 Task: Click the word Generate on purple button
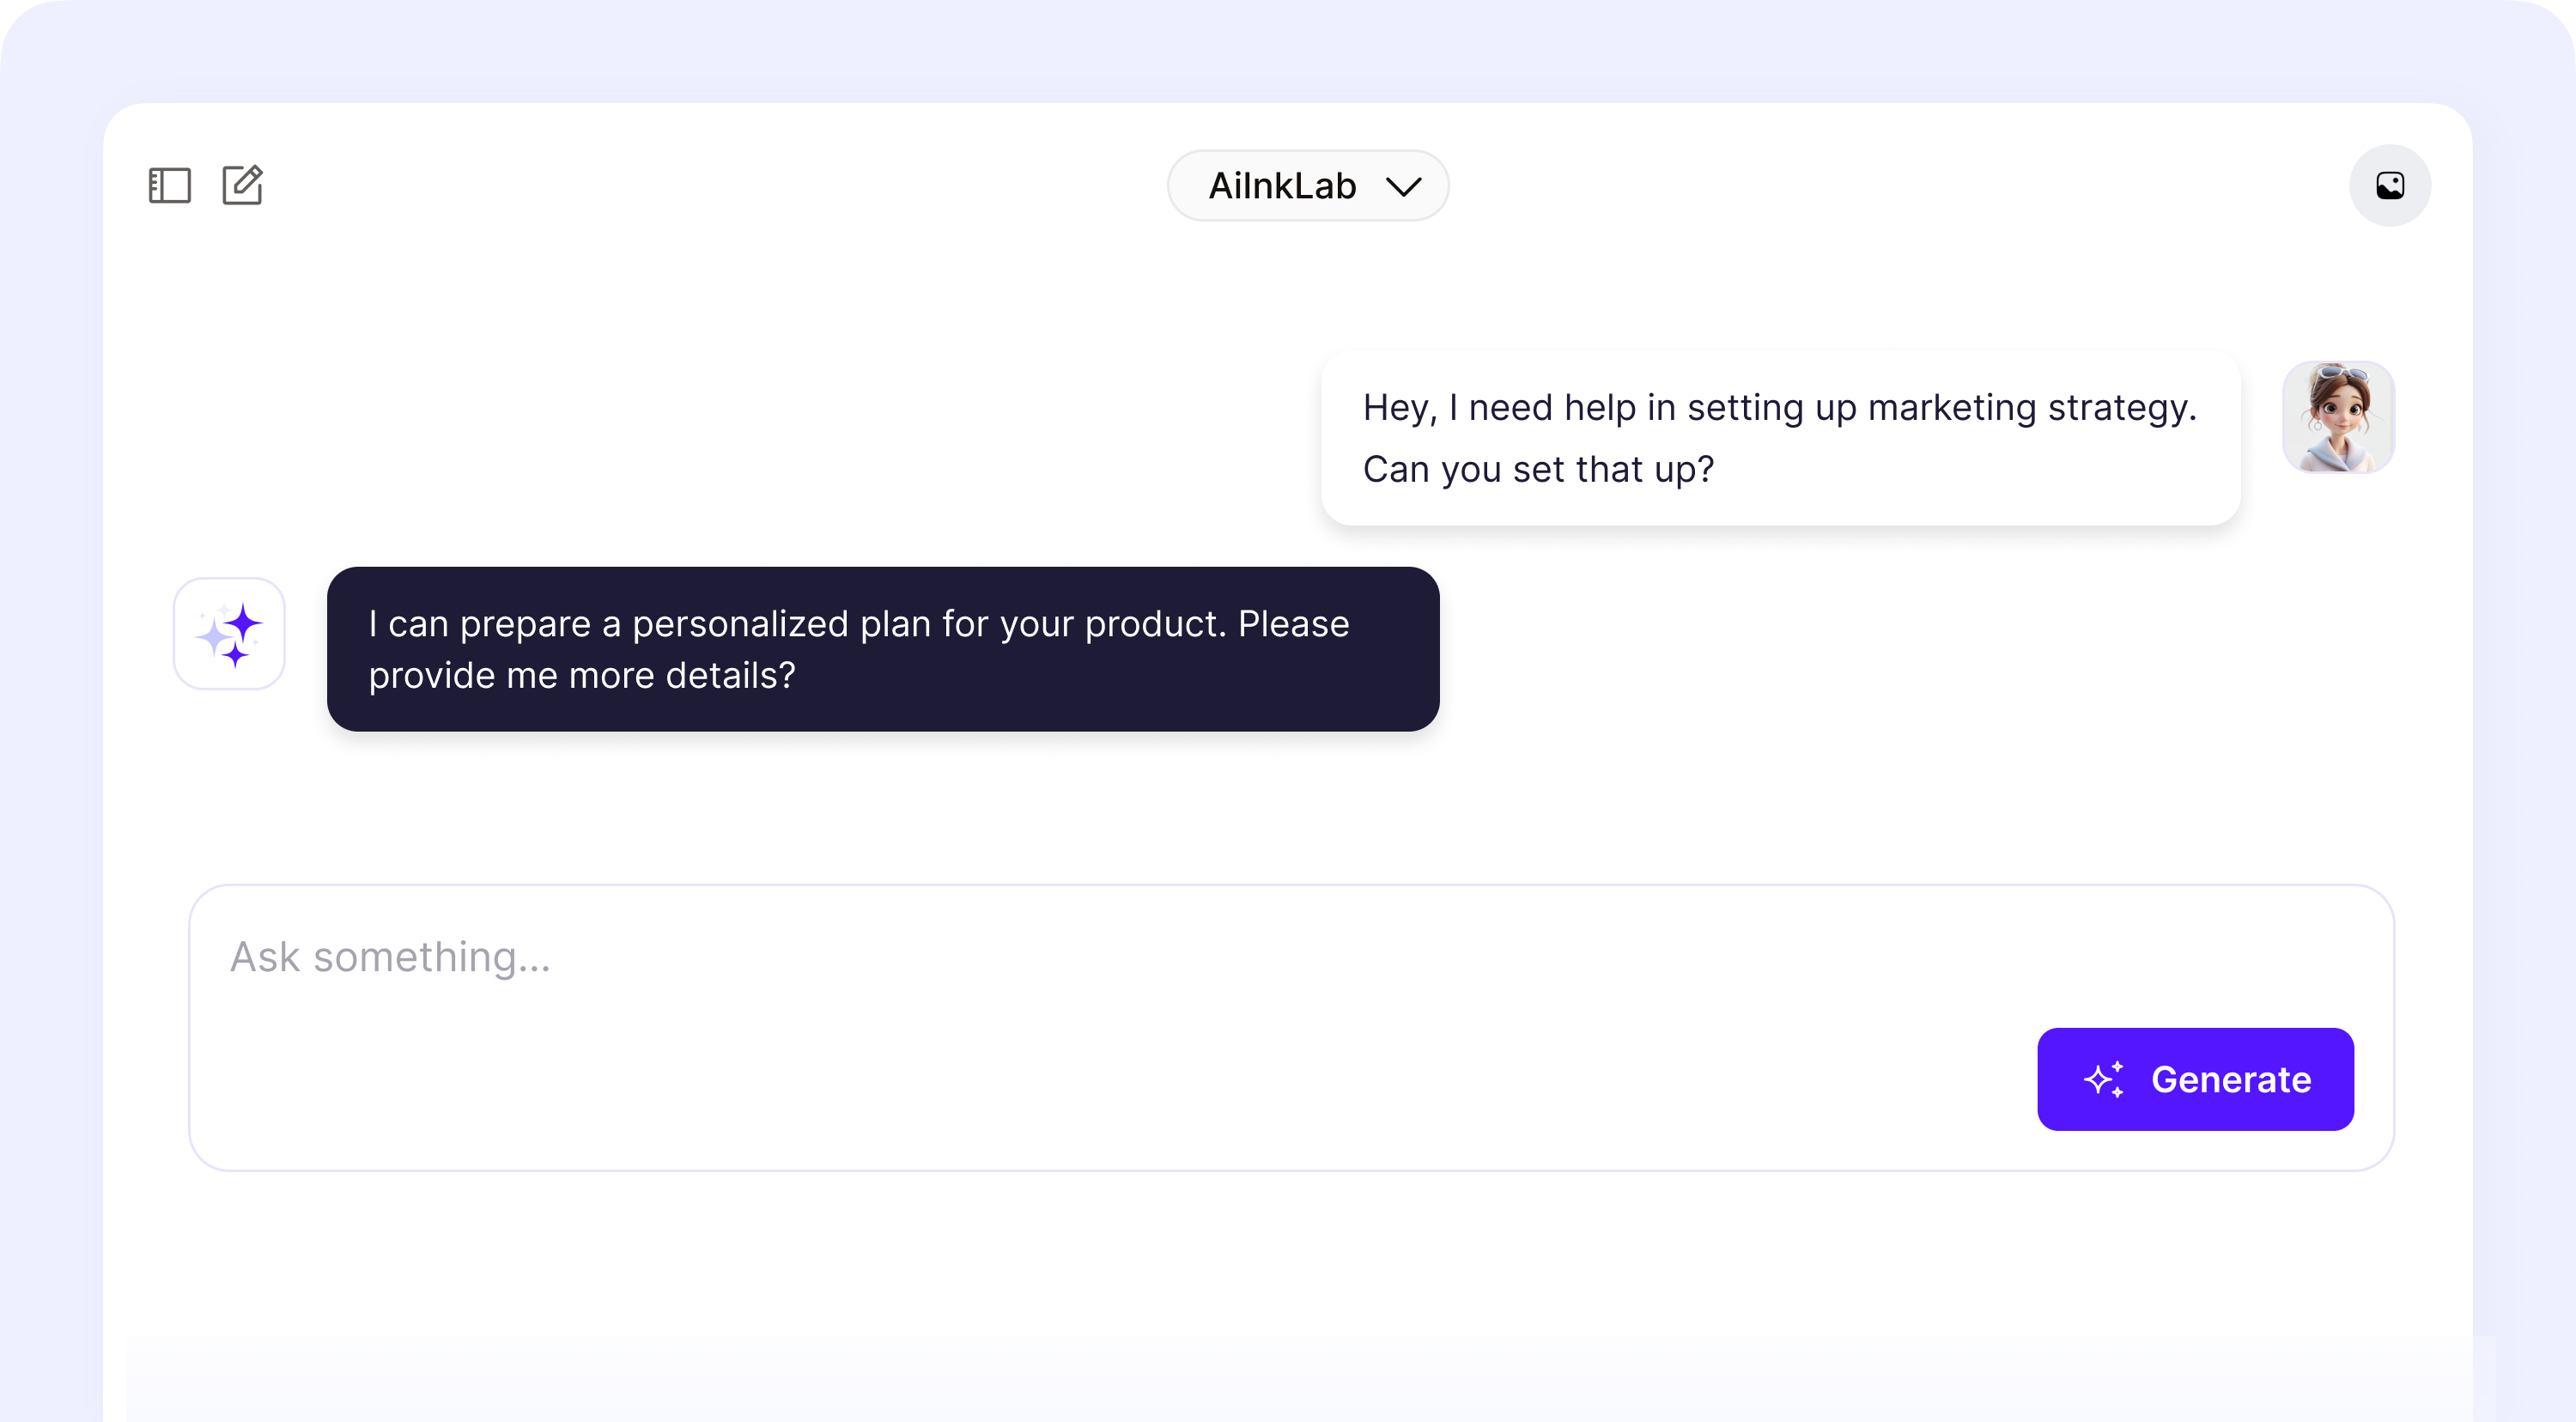click(x=2231, y=1080)
